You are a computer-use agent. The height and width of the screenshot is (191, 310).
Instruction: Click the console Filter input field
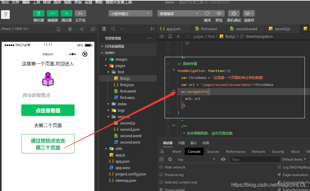click(254, 159)
